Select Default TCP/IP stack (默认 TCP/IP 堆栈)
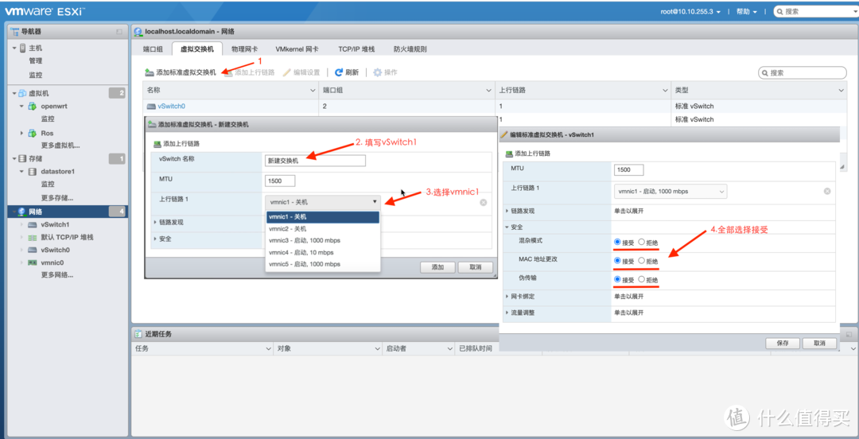 pos(67,237)
